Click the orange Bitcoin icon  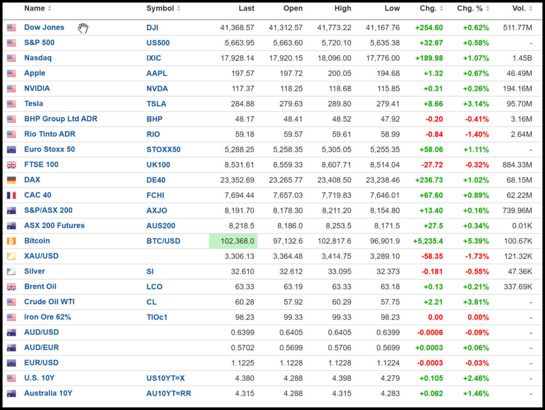(12, 241)
